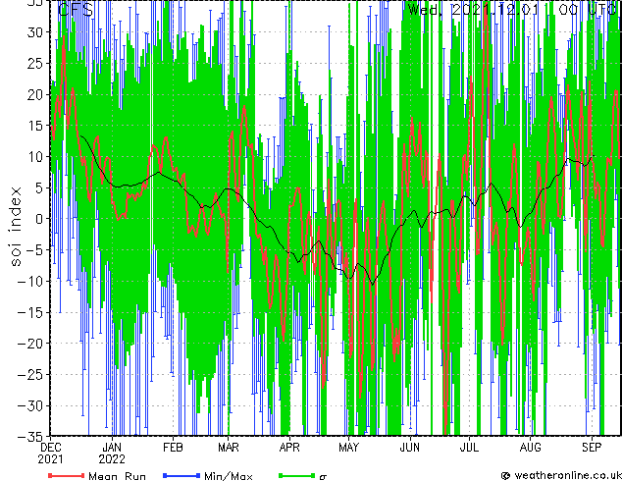Click the red Mean Run legend line
This screenshot has height=481, width=622.
(67, 475)
